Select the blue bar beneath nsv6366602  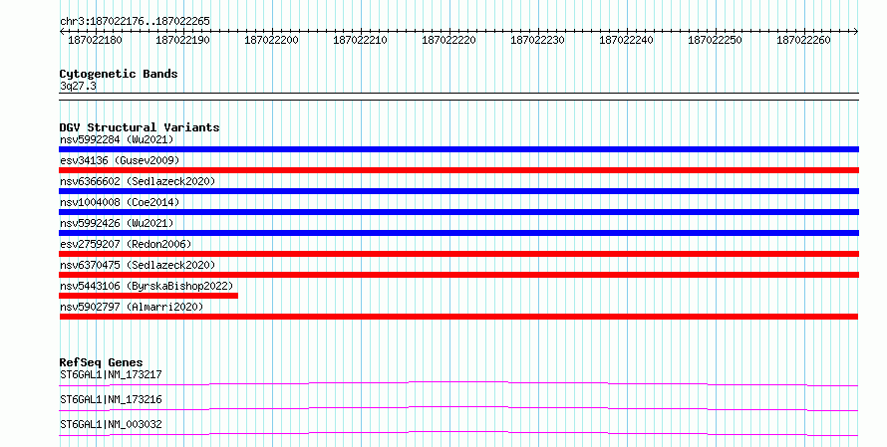tap(458, 191)
